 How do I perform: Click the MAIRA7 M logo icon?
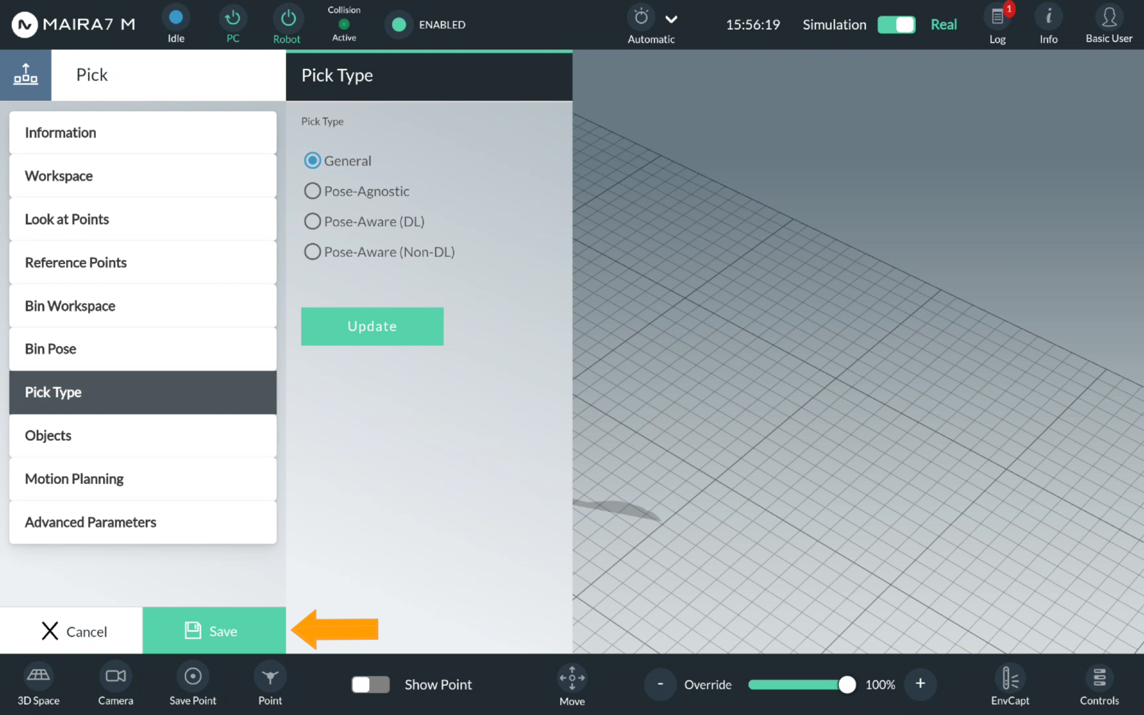coord(25,24)
